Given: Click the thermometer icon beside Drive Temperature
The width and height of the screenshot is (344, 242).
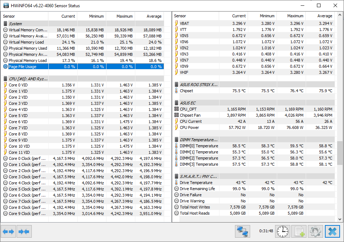Looking at the screenshot, I should [177, 183].
